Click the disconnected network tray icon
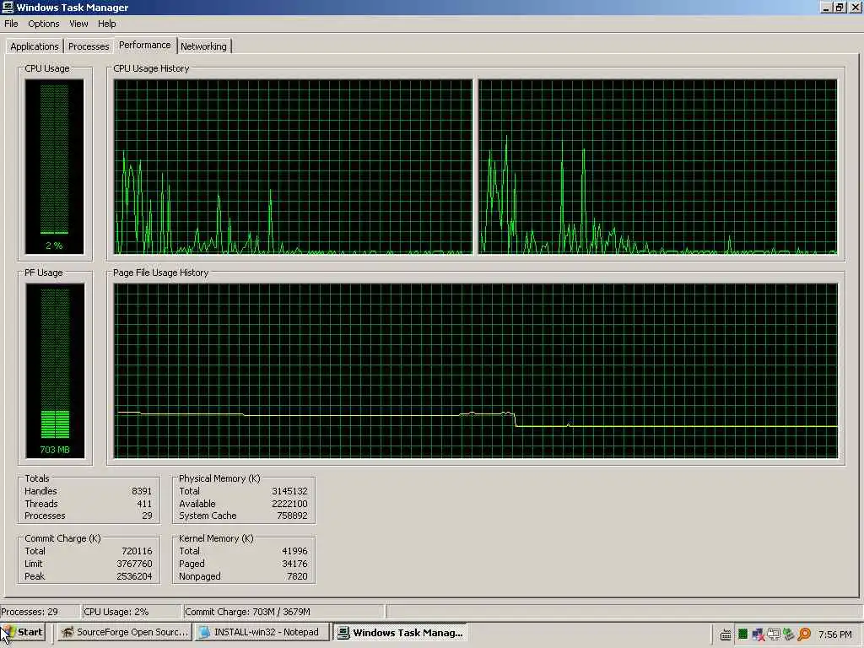This screenshot has width=864, height=648. coord(759,634)
